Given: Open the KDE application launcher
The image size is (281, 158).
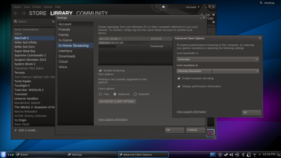Looking at the screenshot, I should coord(3,155).
